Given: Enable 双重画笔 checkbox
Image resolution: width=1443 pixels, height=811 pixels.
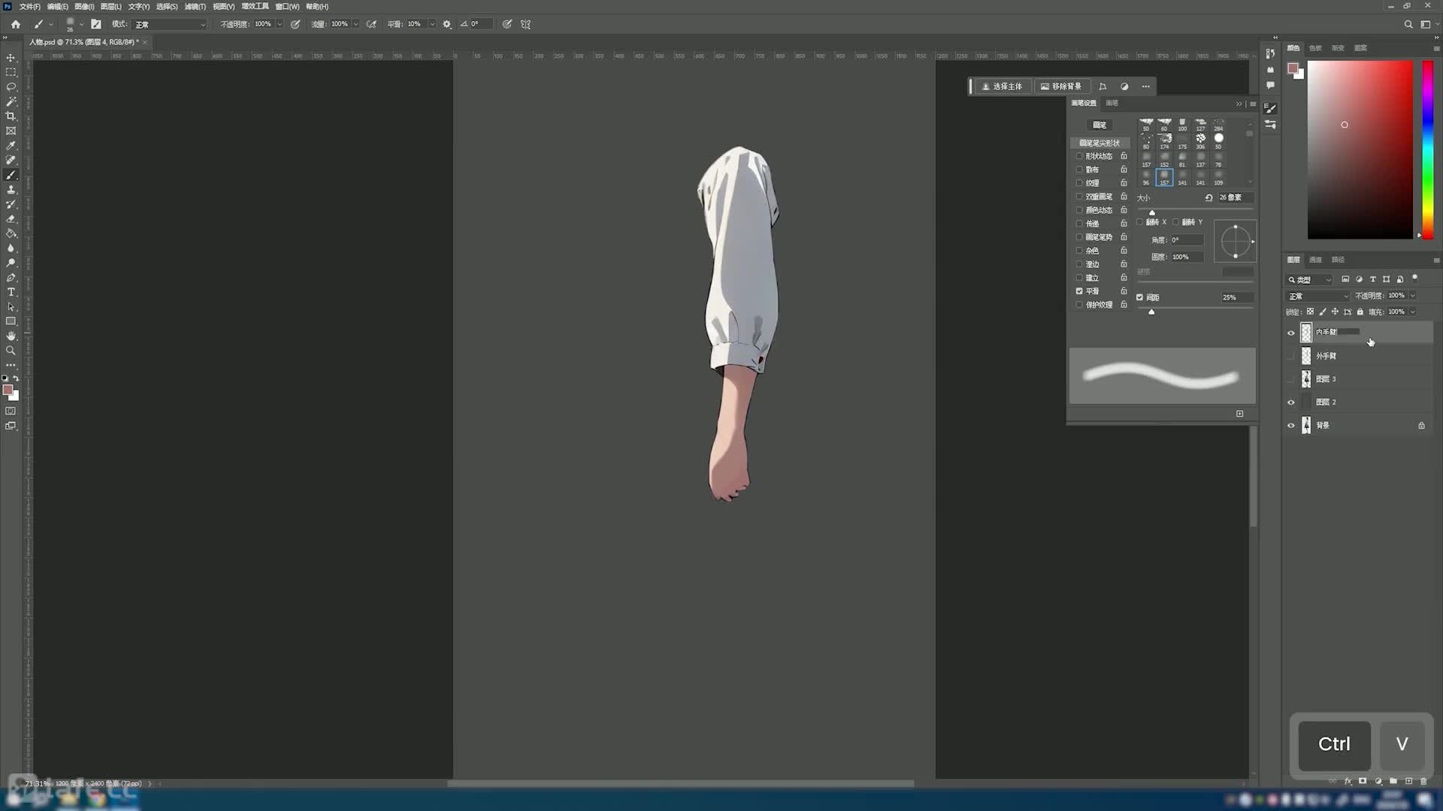Looking at the screenshot, I should coord(1079,197).
